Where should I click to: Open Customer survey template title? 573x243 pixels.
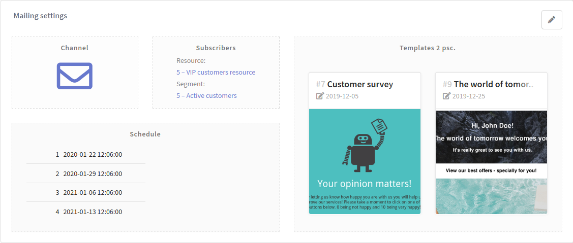point(359,84)
